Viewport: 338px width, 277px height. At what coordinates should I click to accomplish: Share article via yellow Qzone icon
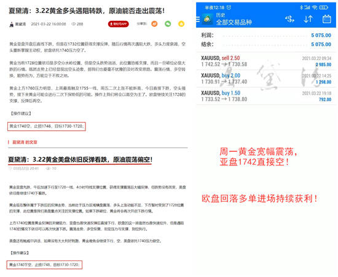click(181, 24)
